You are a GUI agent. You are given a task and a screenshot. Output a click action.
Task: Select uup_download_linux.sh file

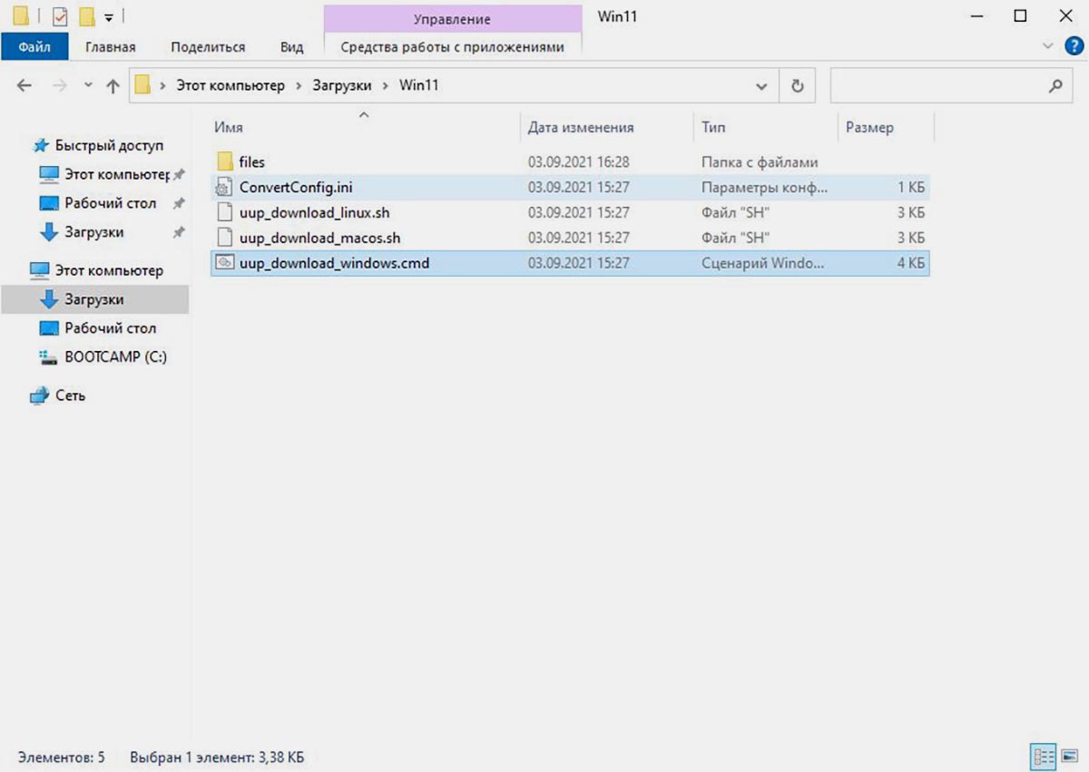pyautogui.click(x=314, y=212)
